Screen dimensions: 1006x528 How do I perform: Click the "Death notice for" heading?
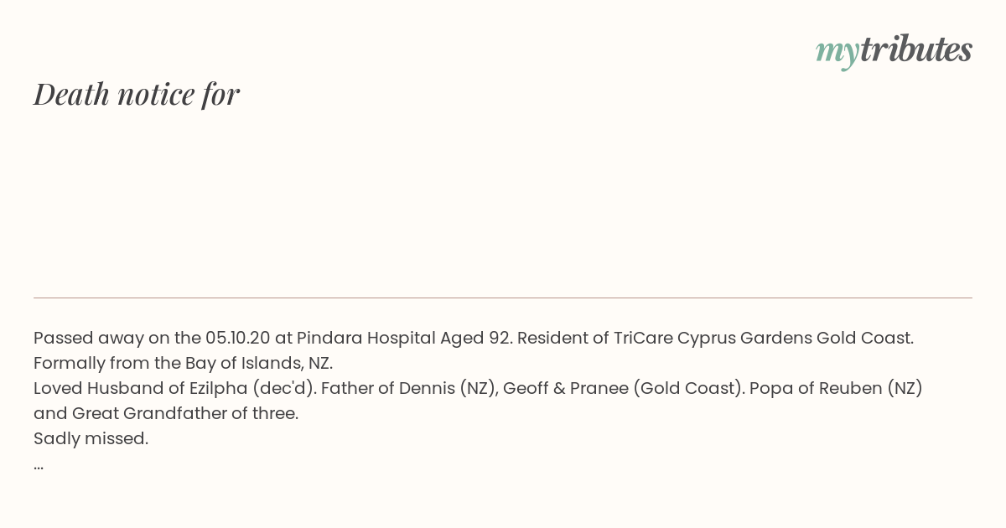pos(137,94)
